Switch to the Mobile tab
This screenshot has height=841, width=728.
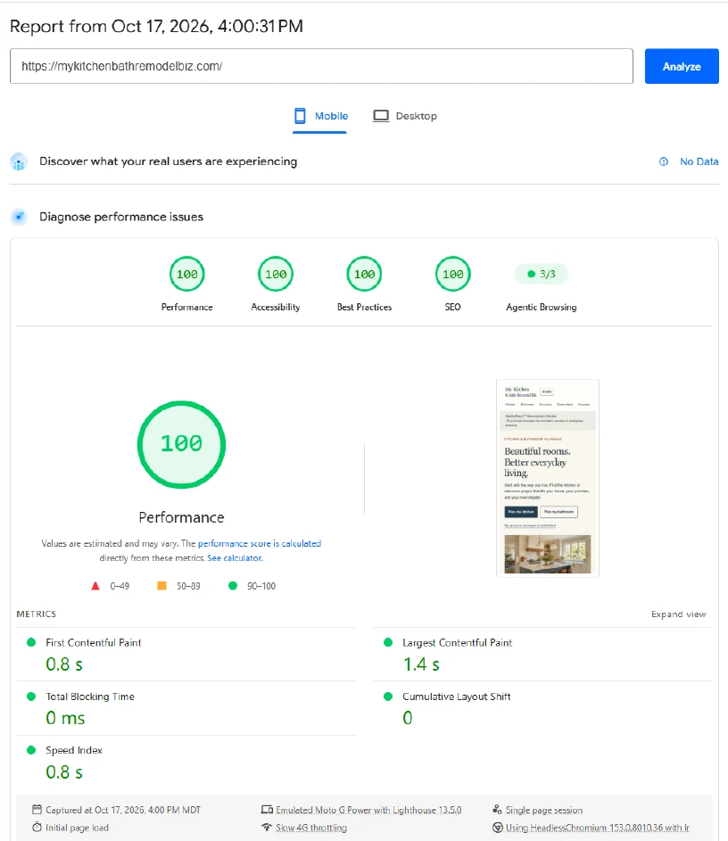pos(320,116)
